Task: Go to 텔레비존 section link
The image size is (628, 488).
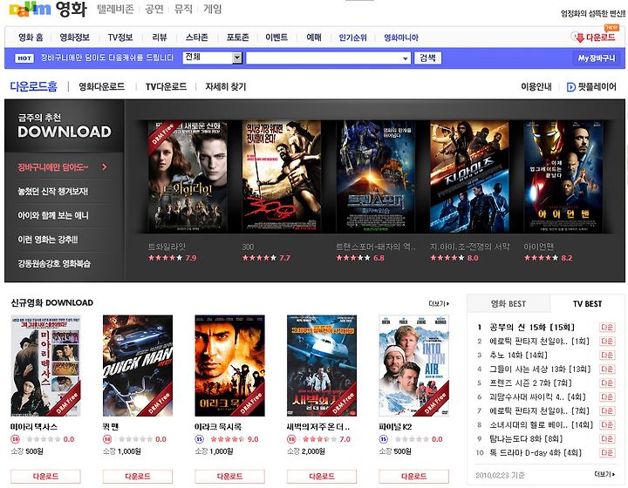Action: [115, 10]
